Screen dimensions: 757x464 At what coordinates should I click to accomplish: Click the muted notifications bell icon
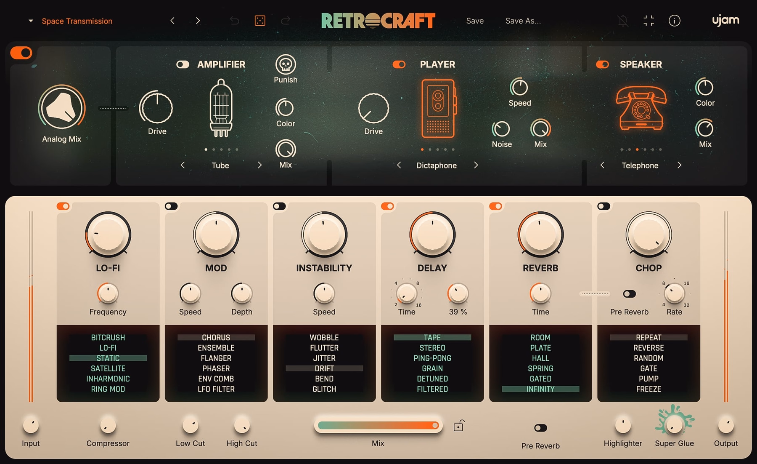(623, 21)
